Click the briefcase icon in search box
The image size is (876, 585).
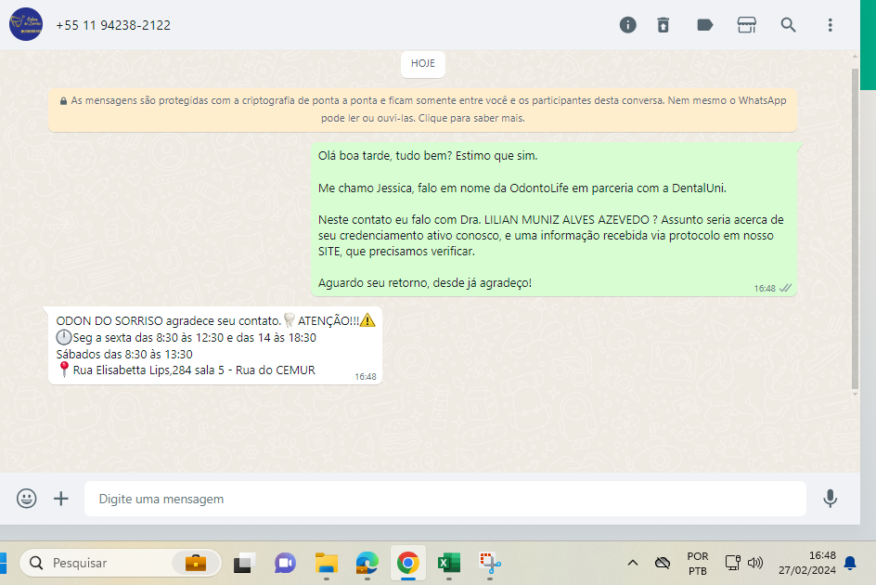tap(196, 563)
